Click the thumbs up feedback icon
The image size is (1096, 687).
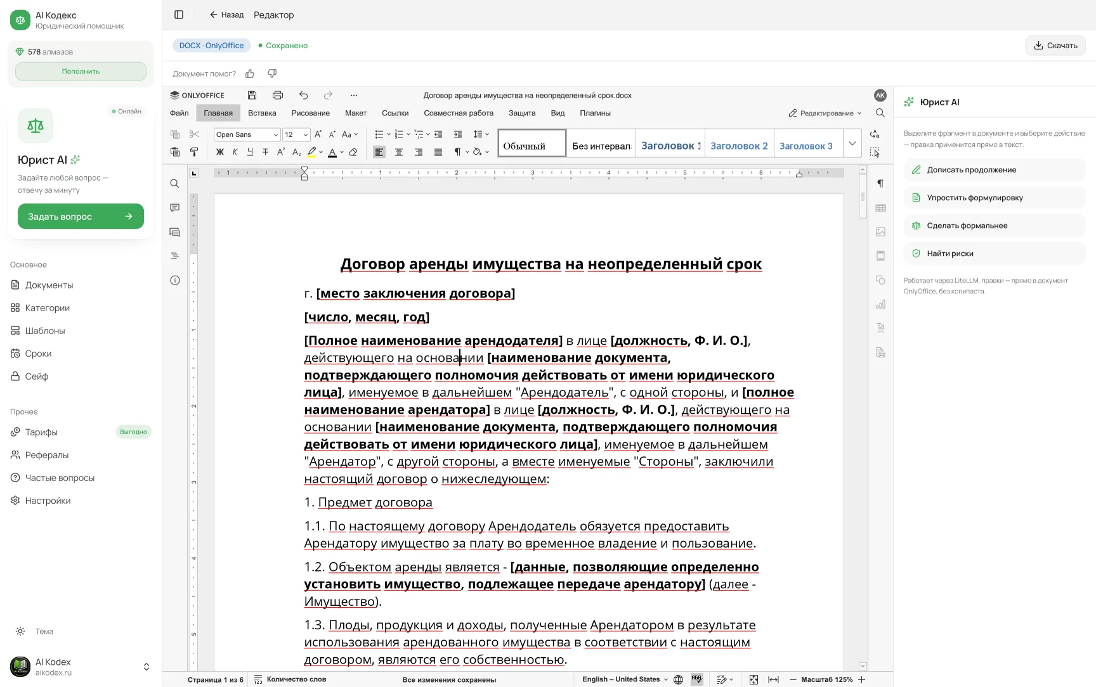pyautogui.click(x=250, y=74)
